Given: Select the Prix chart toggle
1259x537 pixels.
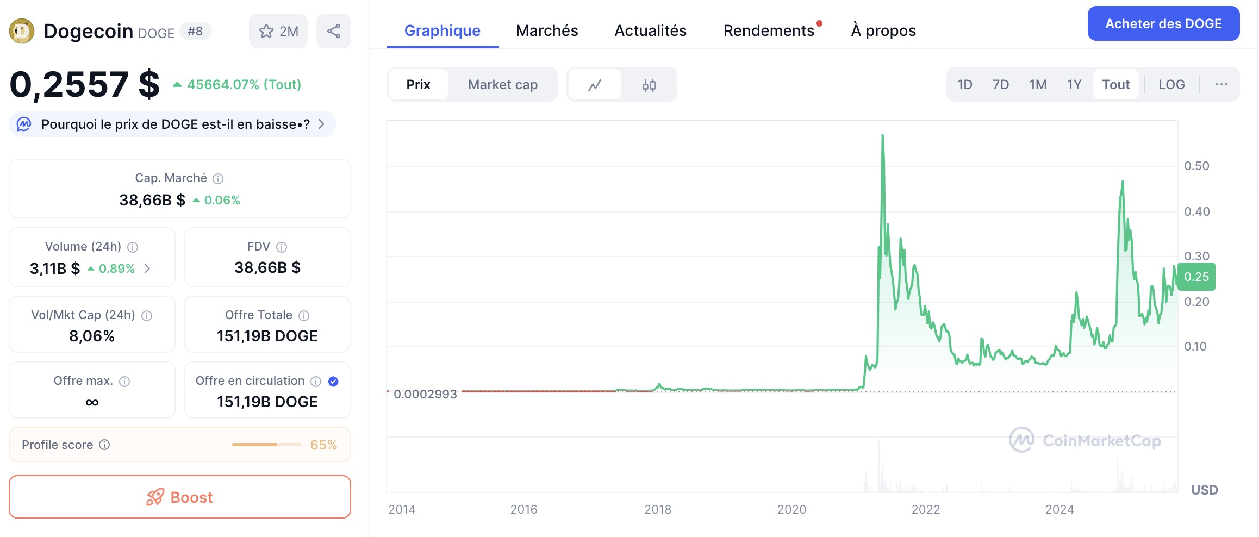Looking at the screenshot, I should [x=418, y=85].
